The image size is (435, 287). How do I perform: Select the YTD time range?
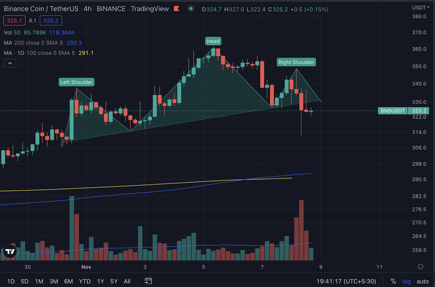coord(84,281)
